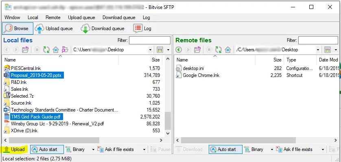The height and width of the screenshot is (162, 341).
Task: Expand the local path dropdown
Action: coord(150,50)
